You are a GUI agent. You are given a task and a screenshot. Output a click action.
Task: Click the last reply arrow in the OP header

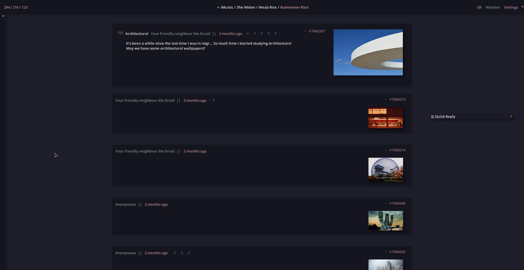pos(276,33)
